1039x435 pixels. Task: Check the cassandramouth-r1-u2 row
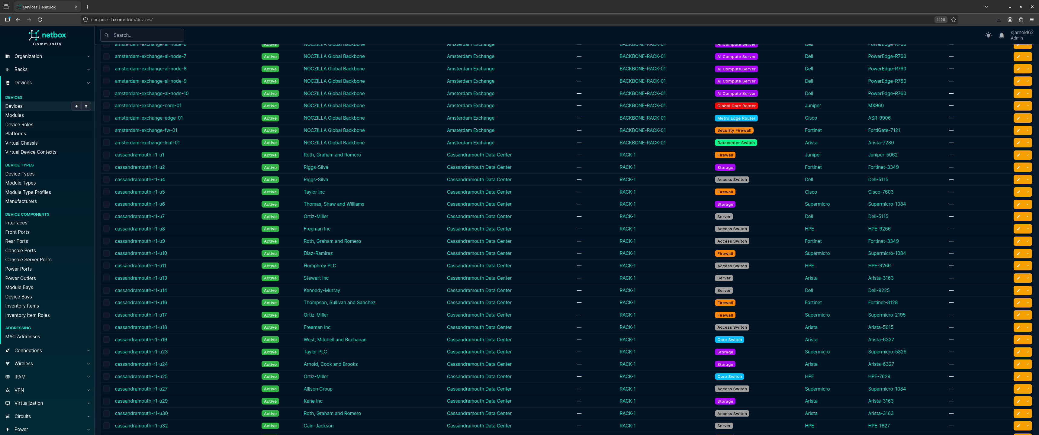click(x=107, y=167)
